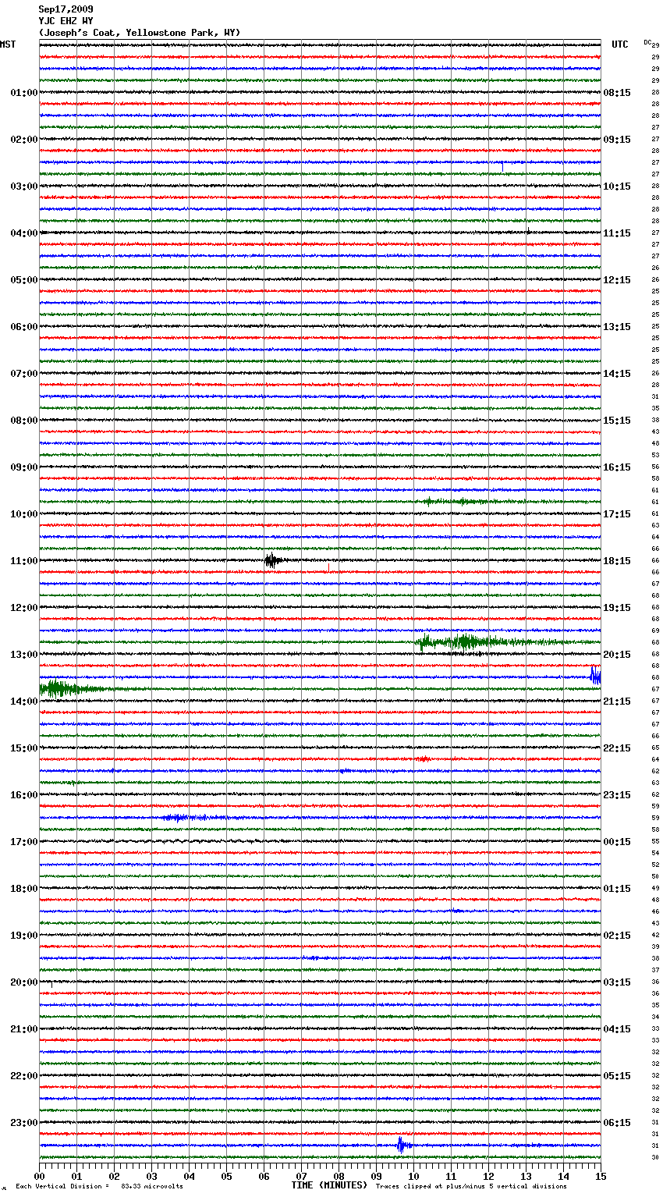
Task: Click the '14:00' MST time label
Action: pos(23,702)
